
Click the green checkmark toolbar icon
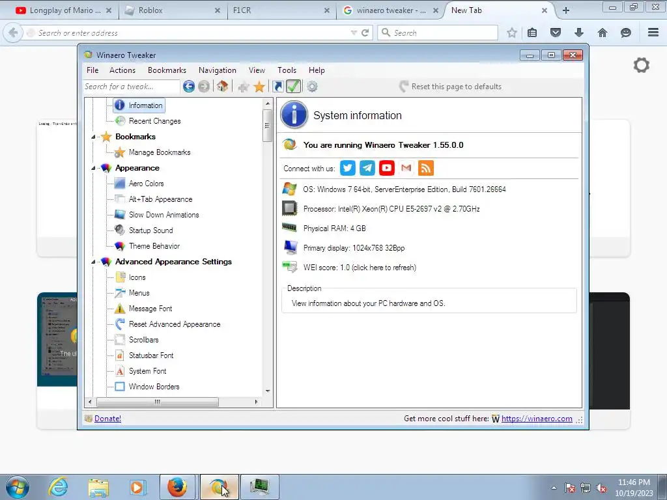[294, 87]
